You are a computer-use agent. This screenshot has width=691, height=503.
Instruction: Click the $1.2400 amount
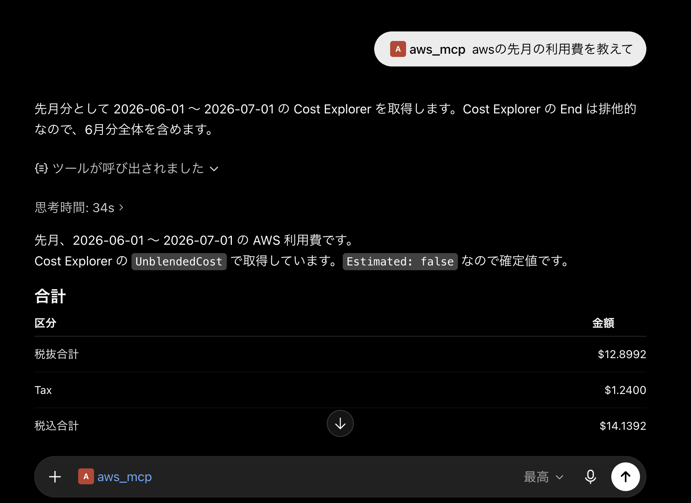point(625,390)
